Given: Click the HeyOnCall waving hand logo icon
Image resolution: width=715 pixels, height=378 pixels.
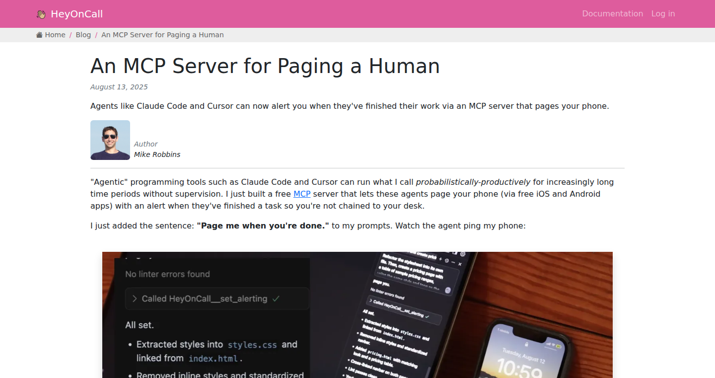Looking at the screenshot, I should pyautogui.click(x=41, y=14).
